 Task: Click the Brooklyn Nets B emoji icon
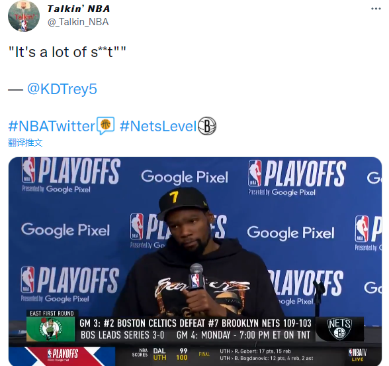tap(207, 126)
